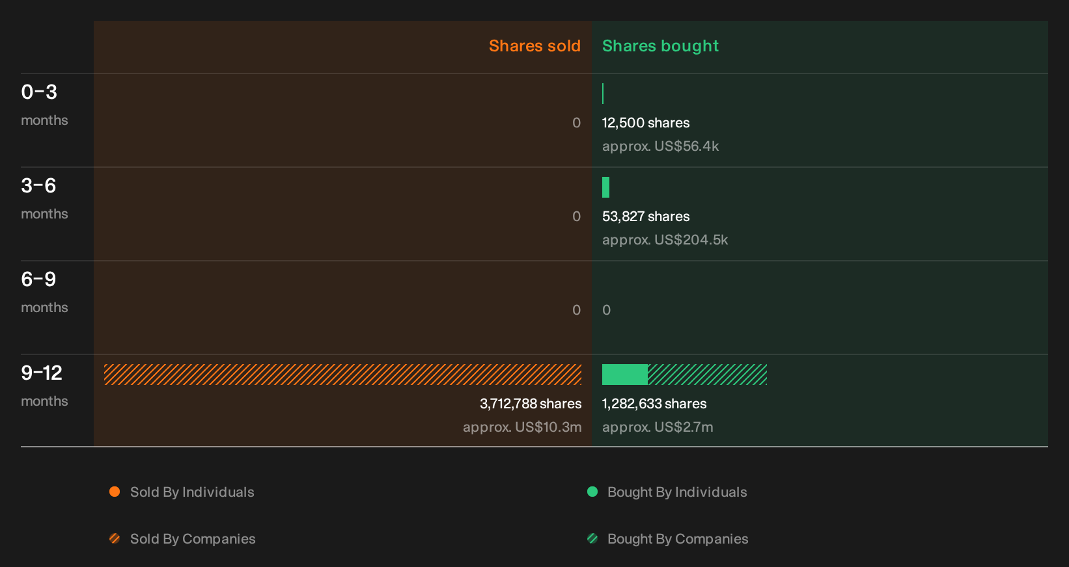This screenshot has height=567, width=1069.
Task: Click the shares bought zero in 6-9 months row
Action: point(607,310)
